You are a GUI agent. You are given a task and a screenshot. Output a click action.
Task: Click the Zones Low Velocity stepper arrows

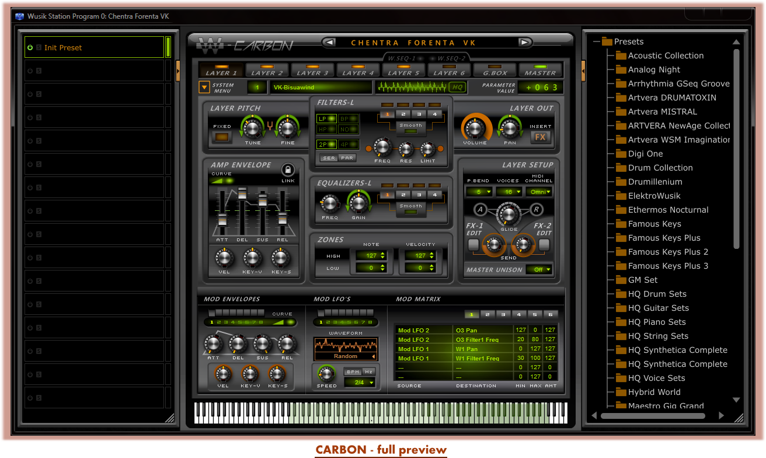(431, 268)
